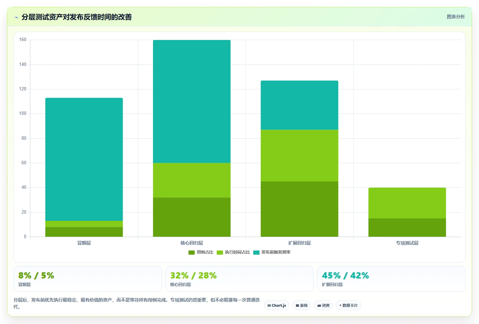Click the 扩展回归层 x-axis label
The height and width of the screenshot is (324, 479).
coord(299,243)
